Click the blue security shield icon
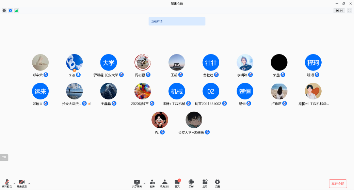 10,11
